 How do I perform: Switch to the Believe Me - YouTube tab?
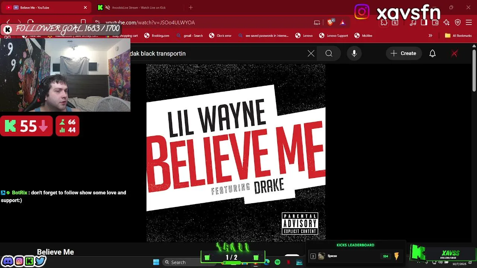point(47,7)
